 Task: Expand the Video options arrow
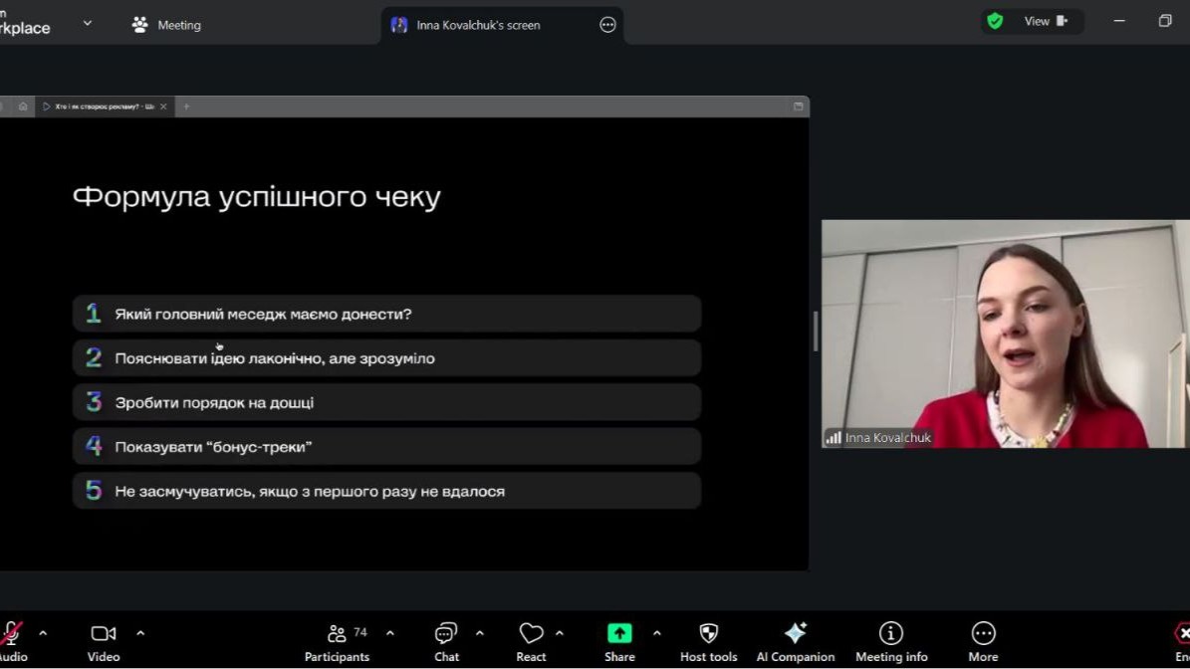coord(140,633)
